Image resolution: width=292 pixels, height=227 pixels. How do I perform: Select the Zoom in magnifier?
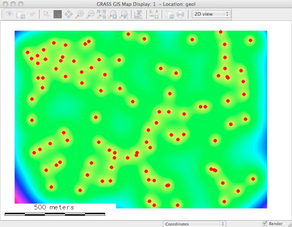[x=79, y=14]
